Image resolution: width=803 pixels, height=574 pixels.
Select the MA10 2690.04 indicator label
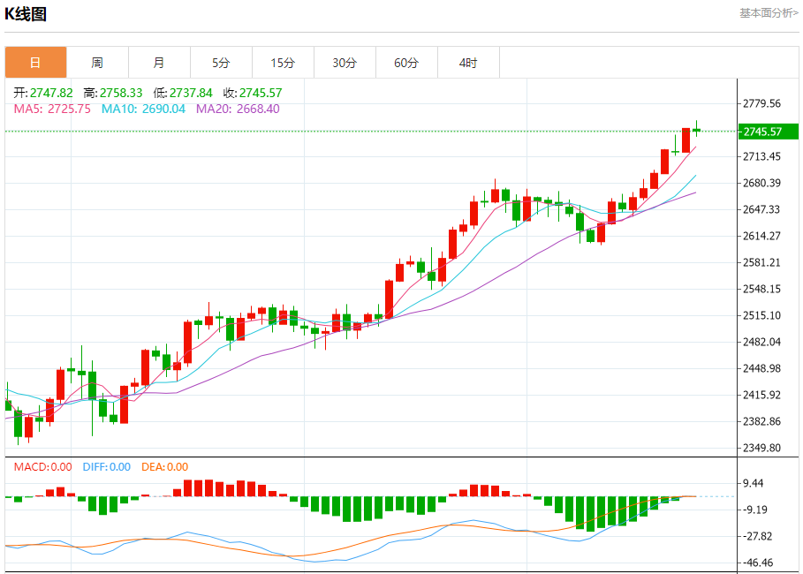[143, 109]
